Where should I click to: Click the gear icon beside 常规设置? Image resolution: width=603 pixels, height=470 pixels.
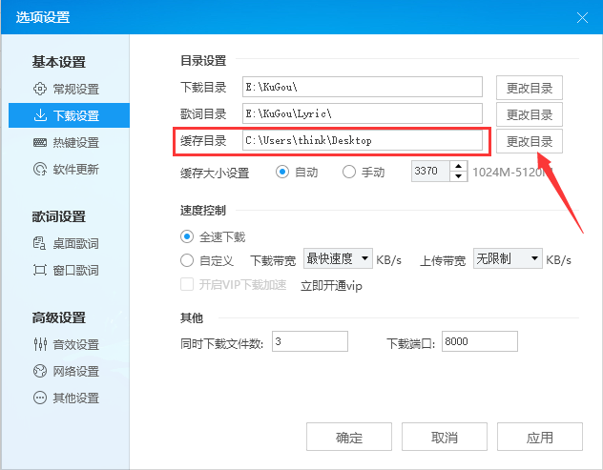[40, 89]
